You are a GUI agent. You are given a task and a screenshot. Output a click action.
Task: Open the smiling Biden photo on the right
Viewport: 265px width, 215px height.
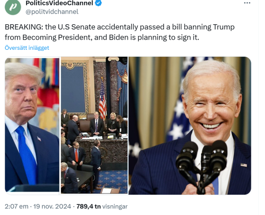(x=190, y=126)
